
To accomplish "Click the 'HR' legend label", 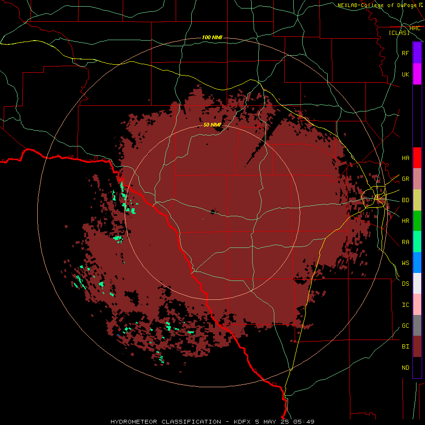I will click(405, 221).
